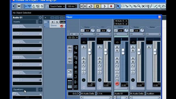
Task: Adjust the 100 ms return time stepper
Action: pos(76,6)
